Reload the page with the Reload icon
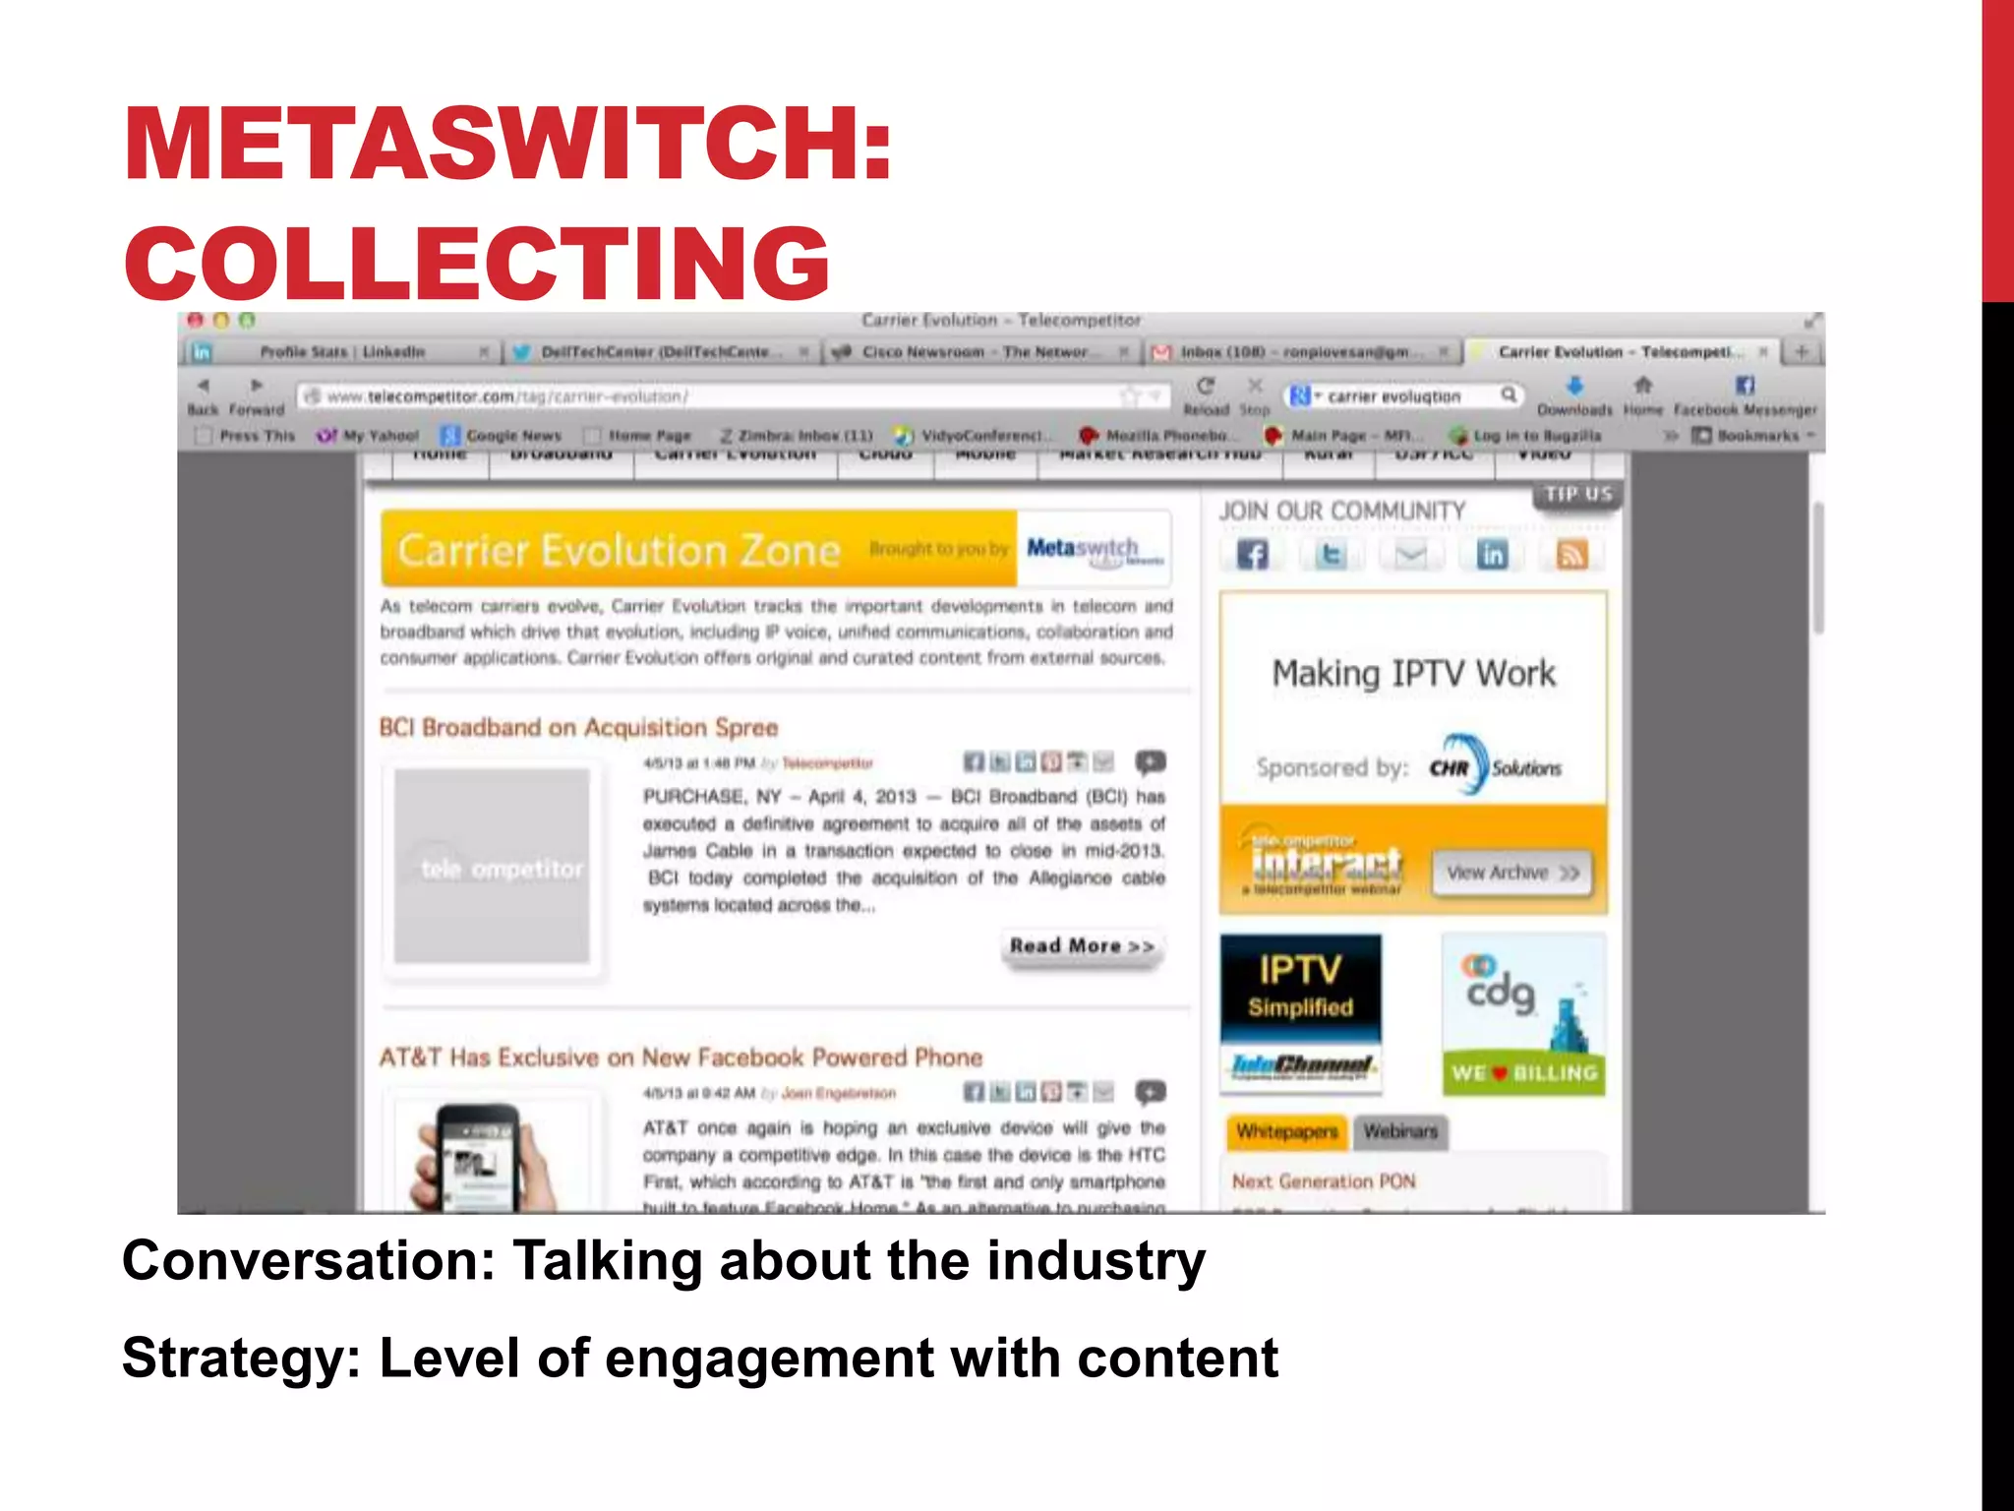 tap(1206, 386)
